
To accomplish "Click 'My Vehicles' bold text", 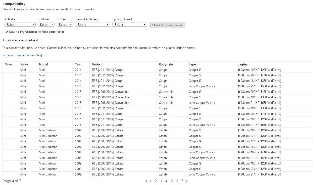I will pyautogui.click(x=29, y=32).
